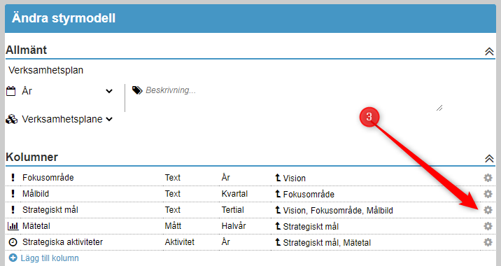Open settings gear for Mätetal column
Viewport: 501px width, 266px height.
point(488,226)
